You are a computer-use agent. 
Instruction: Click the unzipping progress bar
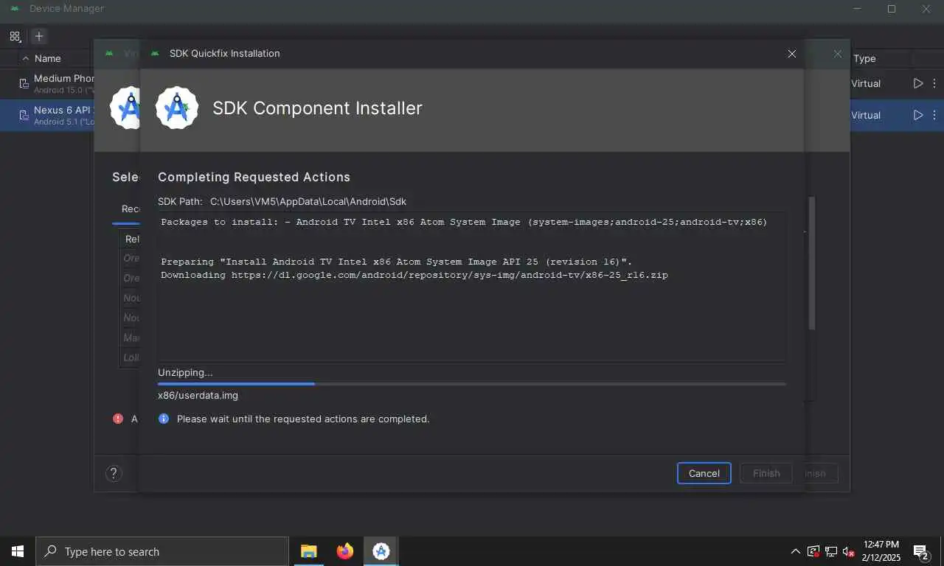click(472, 384)
